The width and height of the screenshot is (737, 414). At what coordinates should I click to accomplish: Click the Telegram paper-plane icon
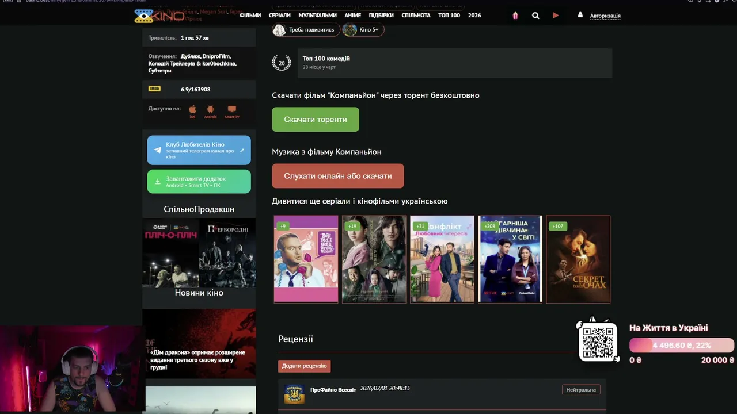tap(157, 150)
